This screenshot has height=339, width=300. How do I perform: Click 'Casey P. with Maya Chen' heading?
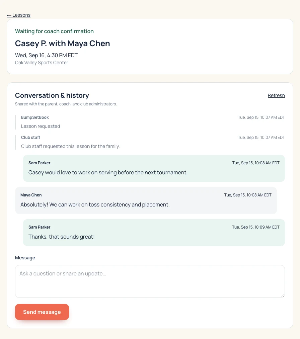click(63, 44)
